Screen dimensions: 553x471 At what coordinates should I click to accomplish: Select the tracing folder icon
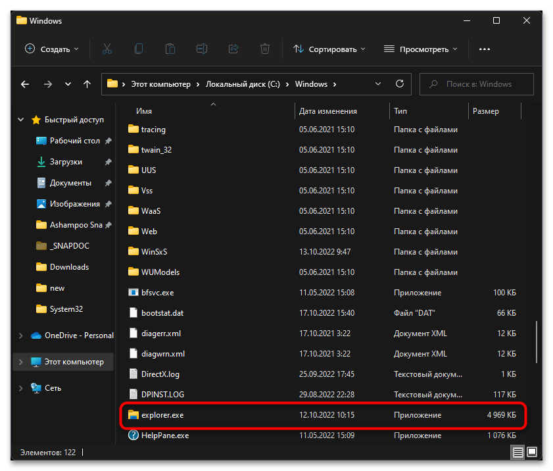click(133, 129)
